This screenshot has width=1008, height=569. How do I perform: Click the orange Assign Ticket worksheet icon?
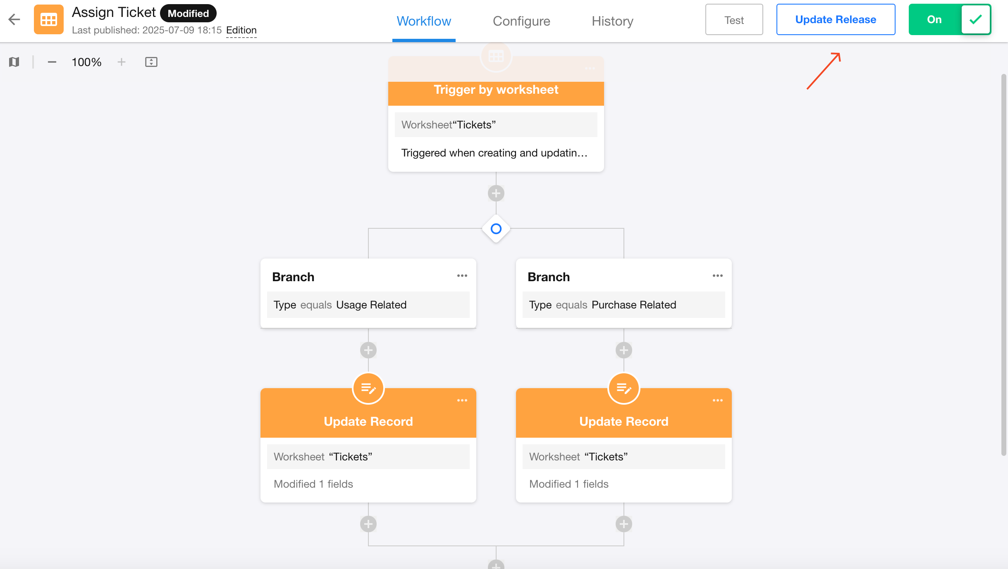(49, 19)
